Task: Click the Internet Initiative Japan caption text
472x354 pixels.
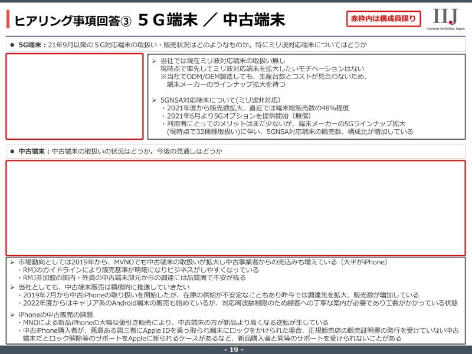Action: pyautogui.click(x=445, y=28)
